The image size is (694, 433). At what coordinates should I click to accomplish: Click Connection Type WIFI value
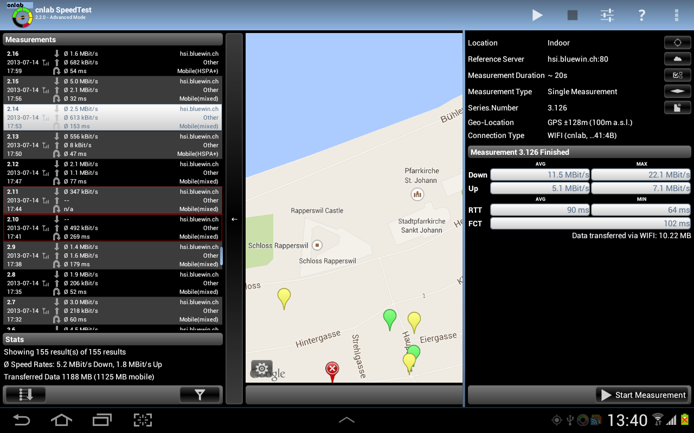582,135
